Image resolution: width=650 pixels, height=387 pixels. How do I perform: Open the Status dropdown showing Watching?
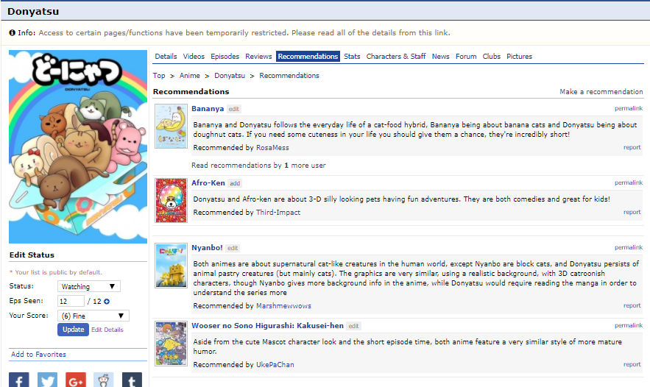(x=88, y=286)
